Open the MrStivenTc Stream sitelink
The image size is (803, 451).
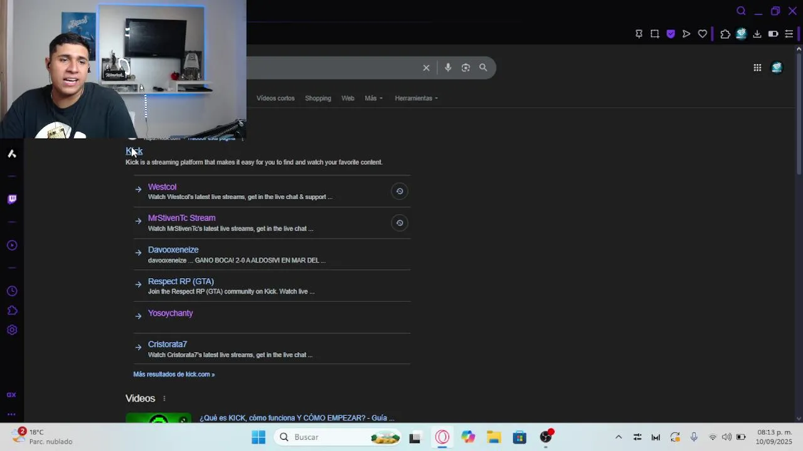[x=182, y=218]
